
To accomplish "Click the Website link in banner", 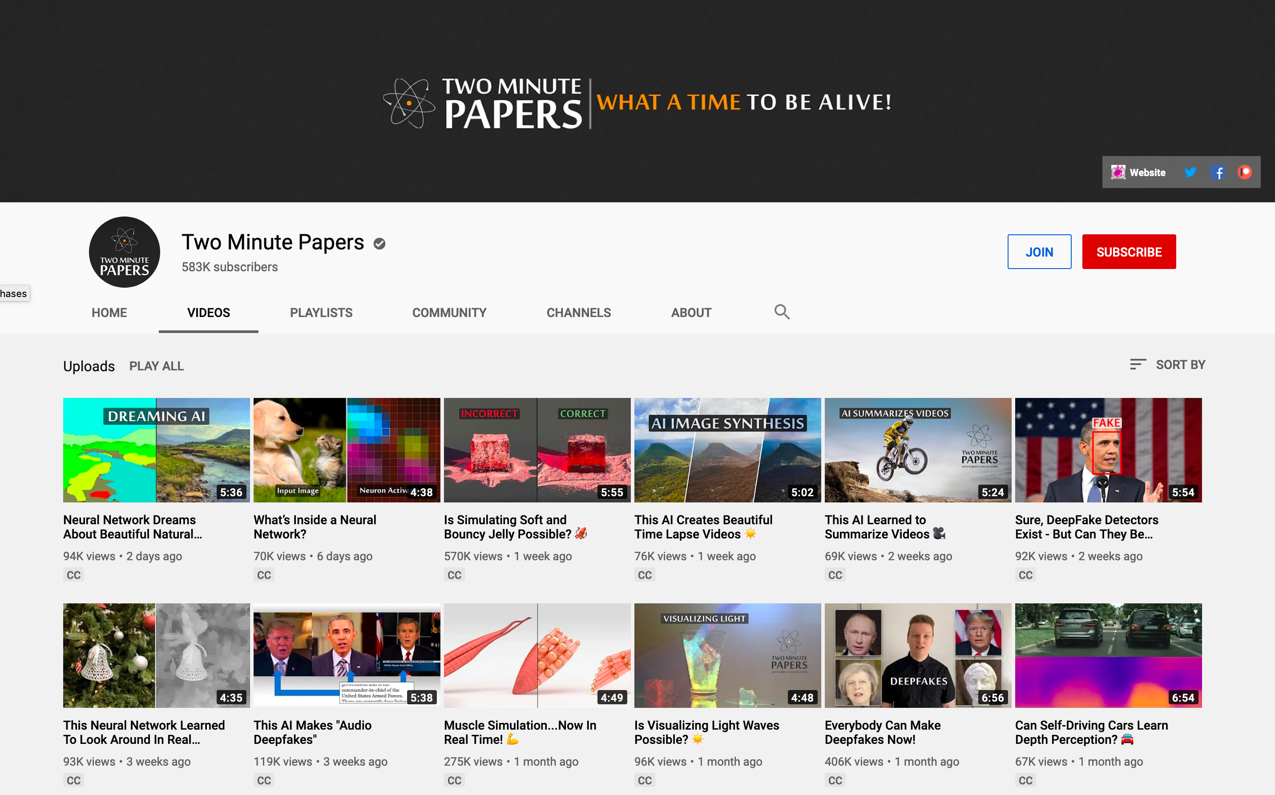I will click(x=1138, y=172).
